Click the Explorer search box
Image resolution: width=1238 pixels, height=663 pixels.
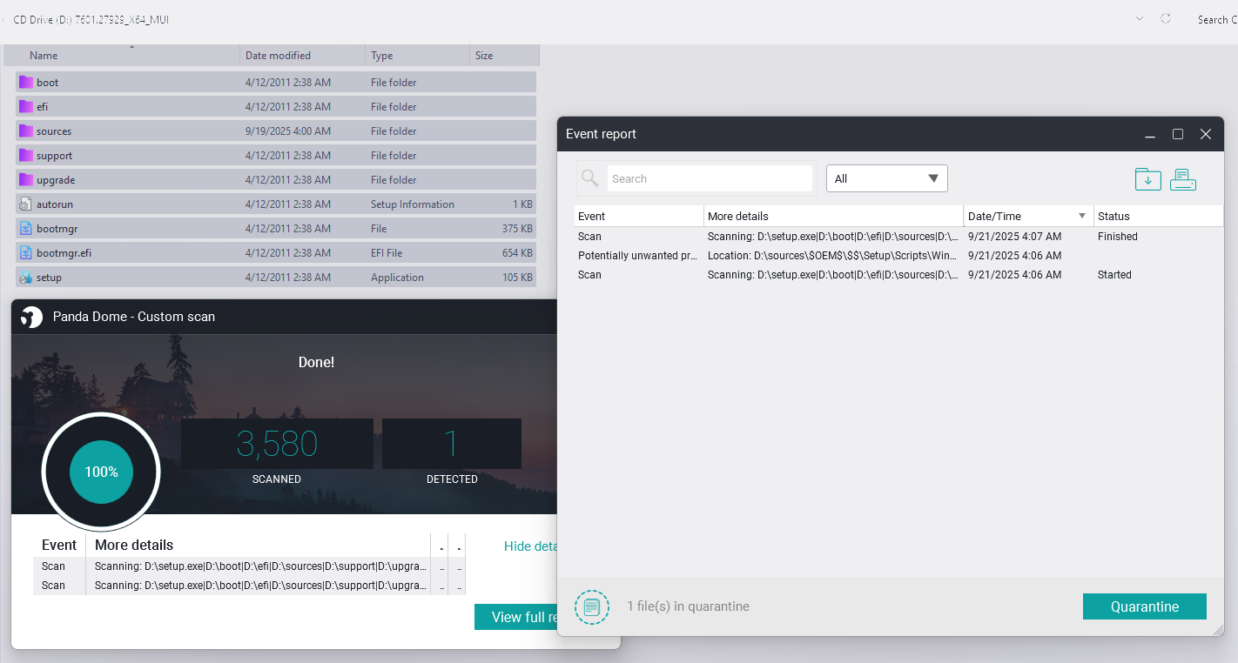pyautogui.click(x=1216, y=19)
